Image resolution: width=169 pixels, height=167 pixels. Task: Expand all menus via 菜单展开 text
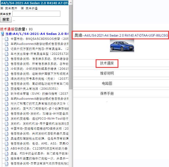pyautogui.click(x=11, y=8)
